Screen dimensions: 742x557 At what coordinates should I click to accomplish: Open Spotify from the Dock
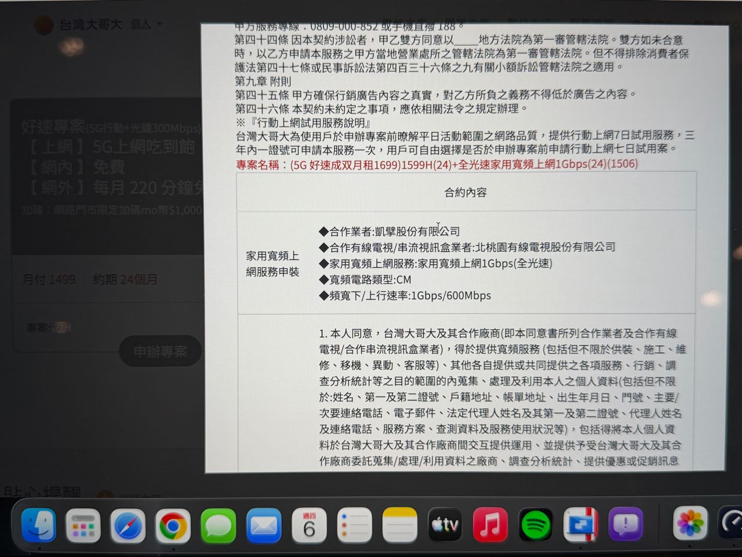535,525
